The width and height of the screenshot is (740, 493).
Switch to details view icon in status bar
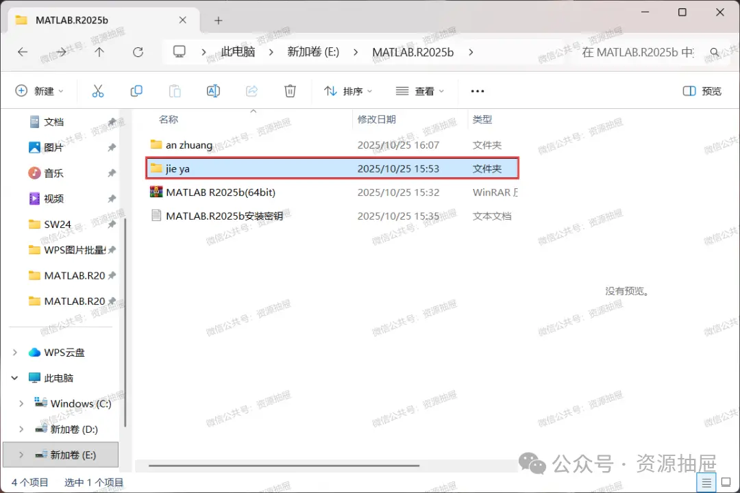(706, 483)
